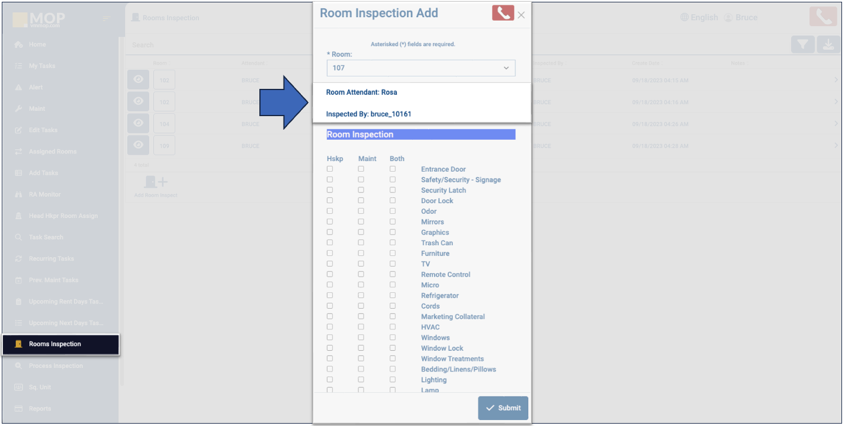The image size is (845, 426).
Task: Collapse sidebar with hamburger menu icon
Action: [x=106, y=19]
